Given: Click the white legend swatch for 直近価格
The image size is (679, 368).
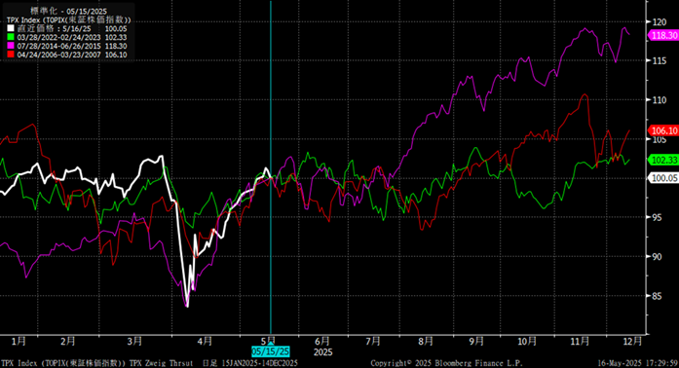Looking at the screenshot, I should pos(11,28).
